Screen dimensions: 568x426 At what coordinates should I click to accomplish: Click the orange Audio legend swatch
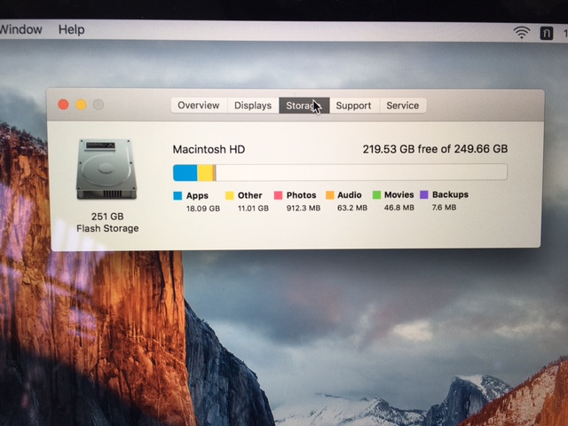tap(329, 195)
